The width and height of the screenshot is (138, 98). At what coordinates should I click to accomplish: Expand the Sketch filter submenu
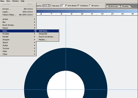pyautogui.click(x=18, y=42)
